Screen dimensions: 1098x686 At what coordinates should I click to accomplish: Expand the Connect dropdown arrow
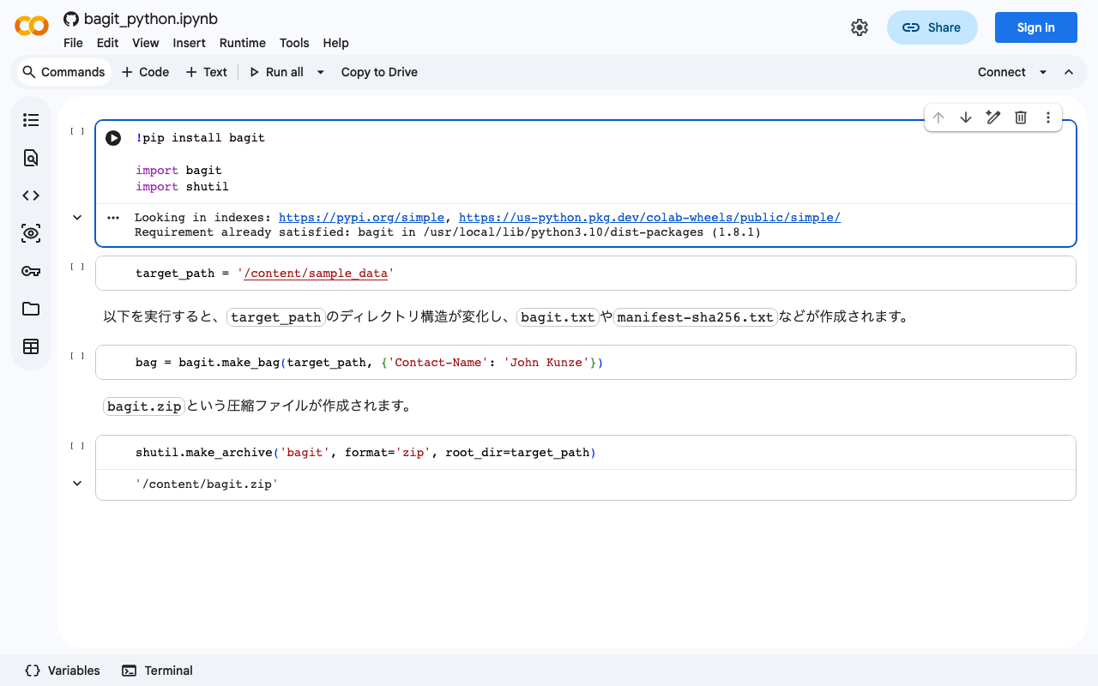click(1043, 72)
